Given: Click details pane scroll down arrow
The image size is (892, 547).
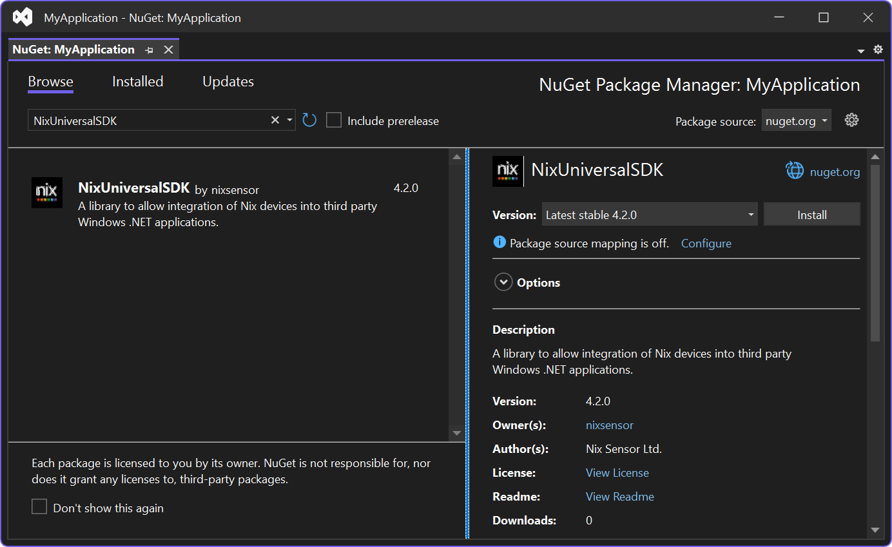Looking at the screenshot, I should click(875, 530).
